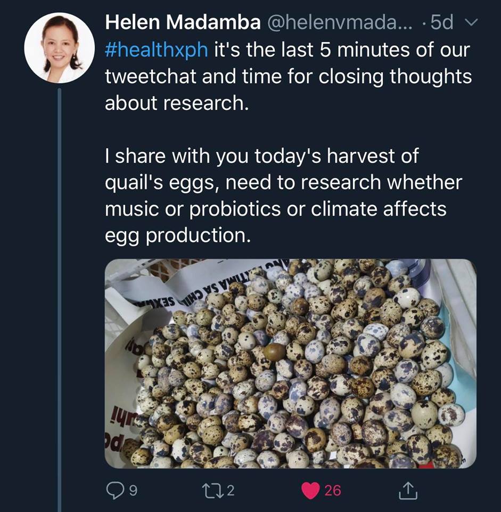
Task: Click the 5d tweet timestamp
Action: [441, 22]
